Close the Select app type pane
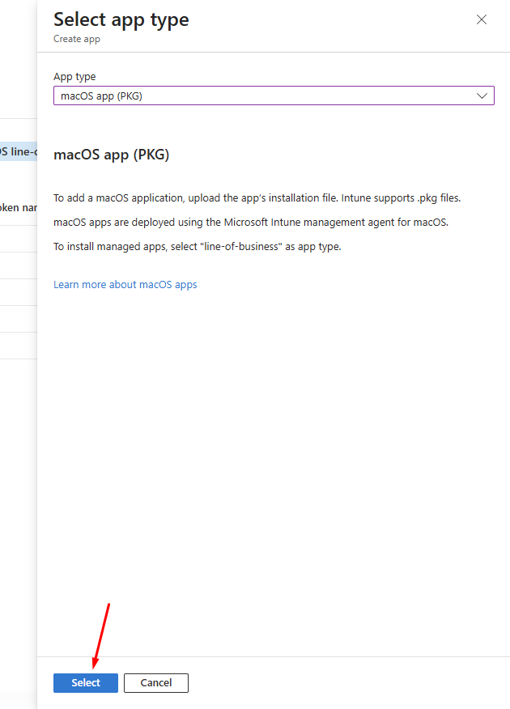Viewport: 510px width, 709px height. click(482, 20)
